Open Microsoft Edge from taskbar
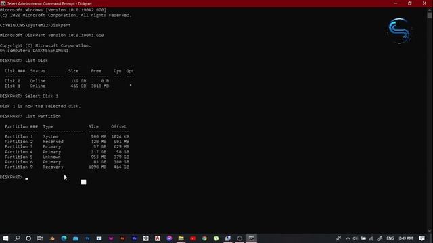Viewport: 433px width, 243px height. pos(64,238)
